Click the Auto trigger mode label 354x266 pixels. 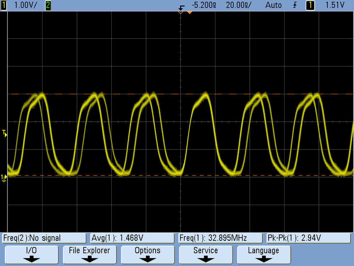click(274, 5)
